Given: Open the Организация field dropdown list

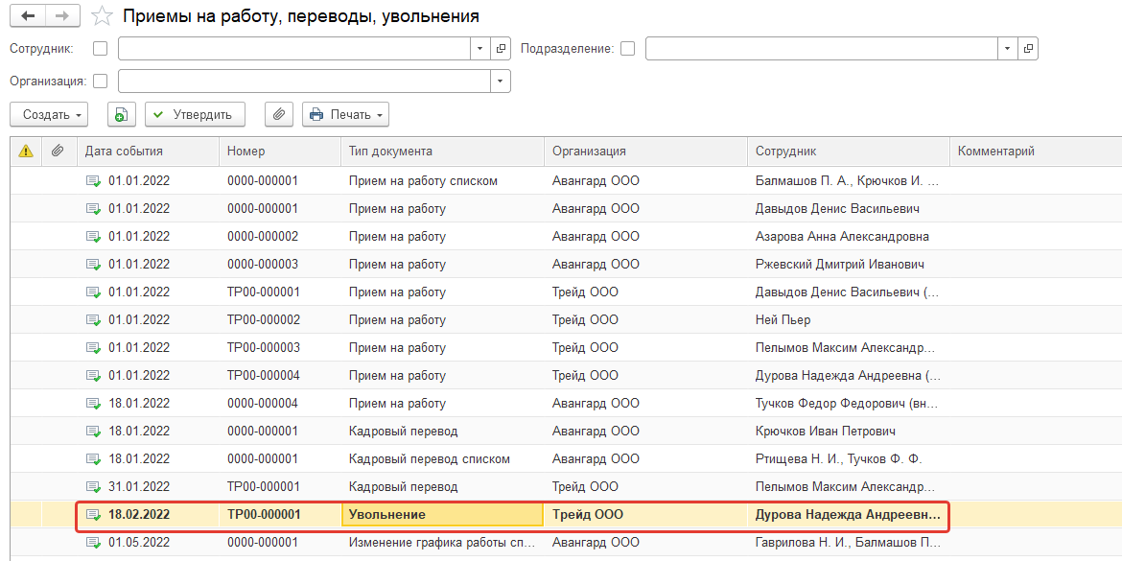Looking at the screenshot, I should tap(501, 82).
